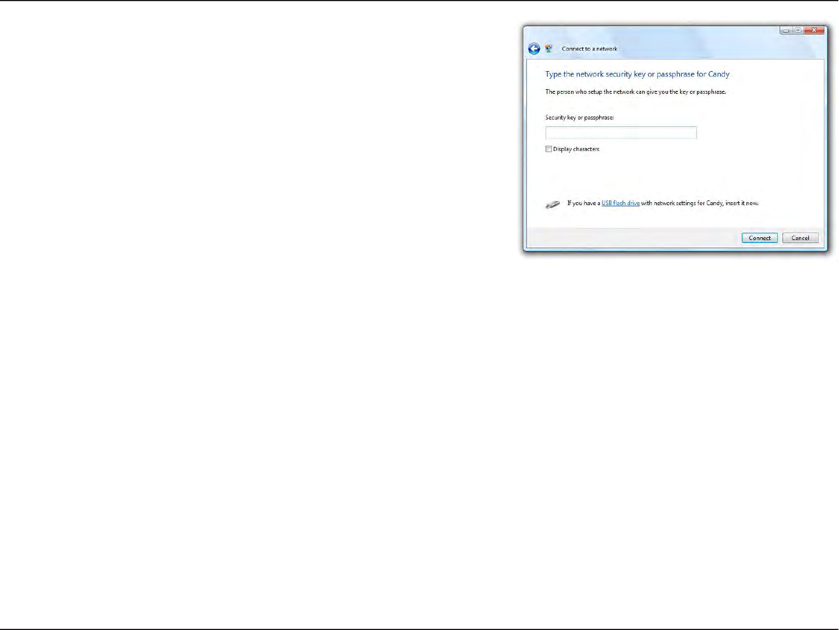Cancel the network connection dialog
This screenshot has height=630, width=839.
(x=800, y=238)
